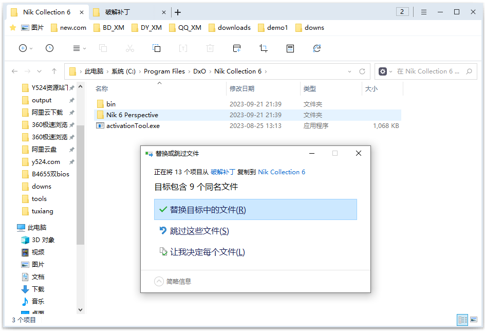Click the sync refresh toolbar icon
485x331 pixels.
pos(316,48)
